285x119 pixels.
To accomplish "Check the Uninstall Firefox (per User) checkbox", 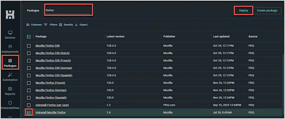I will (x=29, y=105).
